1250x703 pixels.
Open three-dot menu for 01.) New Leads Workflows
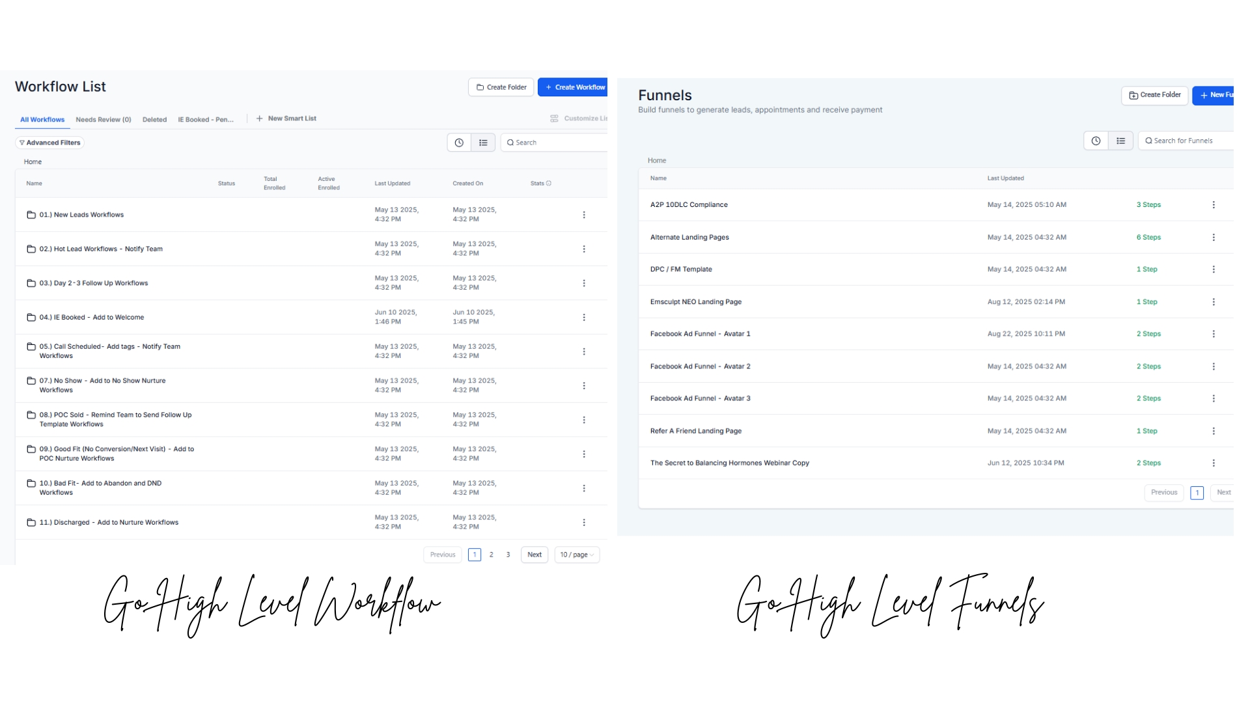pos(584,215)
